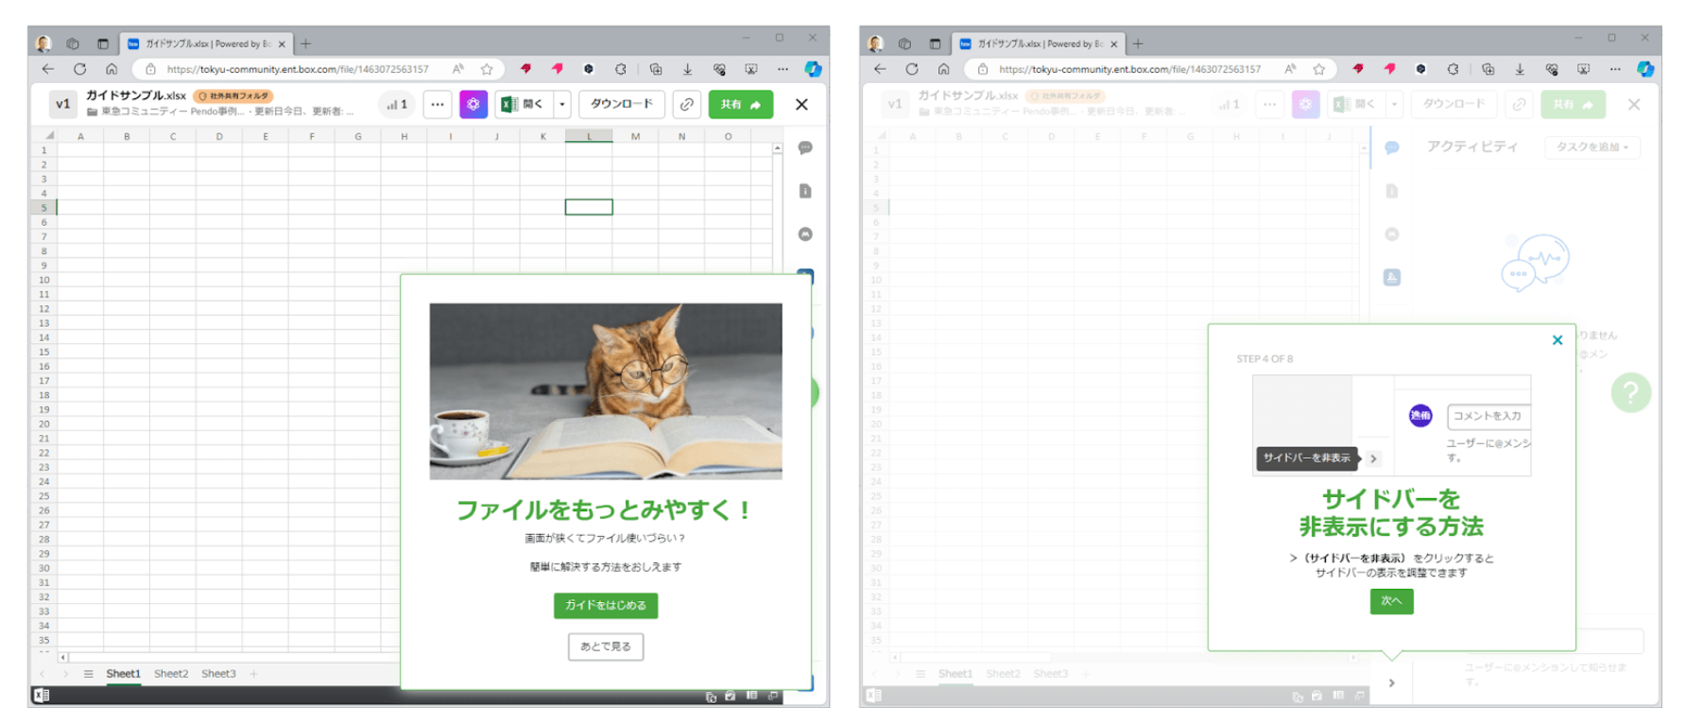Click ダウンロード button in left window
1686x725 pixels.
pos(622,104)
